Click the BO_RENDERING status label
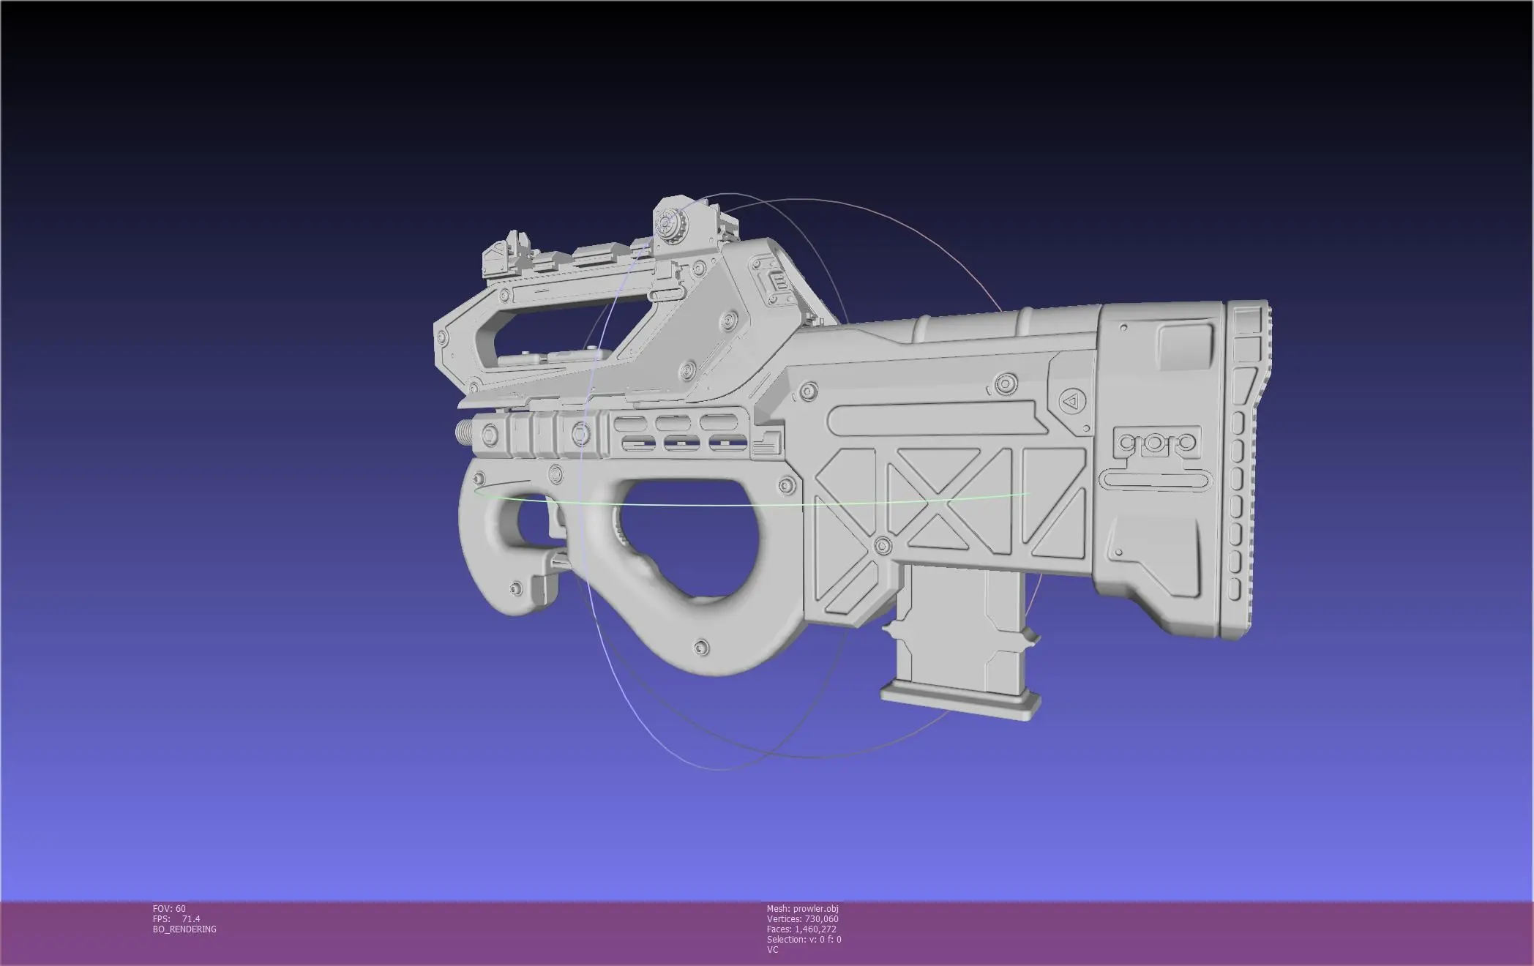Image resolution: width=1534 pixels, height=966 pixels. point(184,929)
